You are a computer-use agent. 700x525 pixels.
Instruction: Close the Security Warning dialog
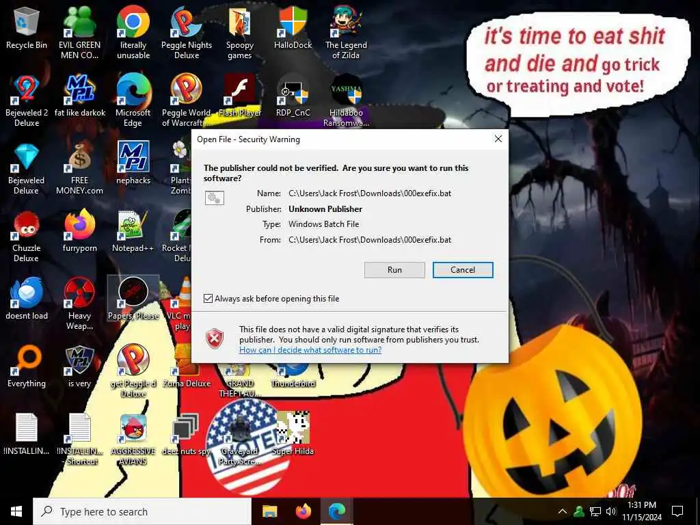point(498,139)
